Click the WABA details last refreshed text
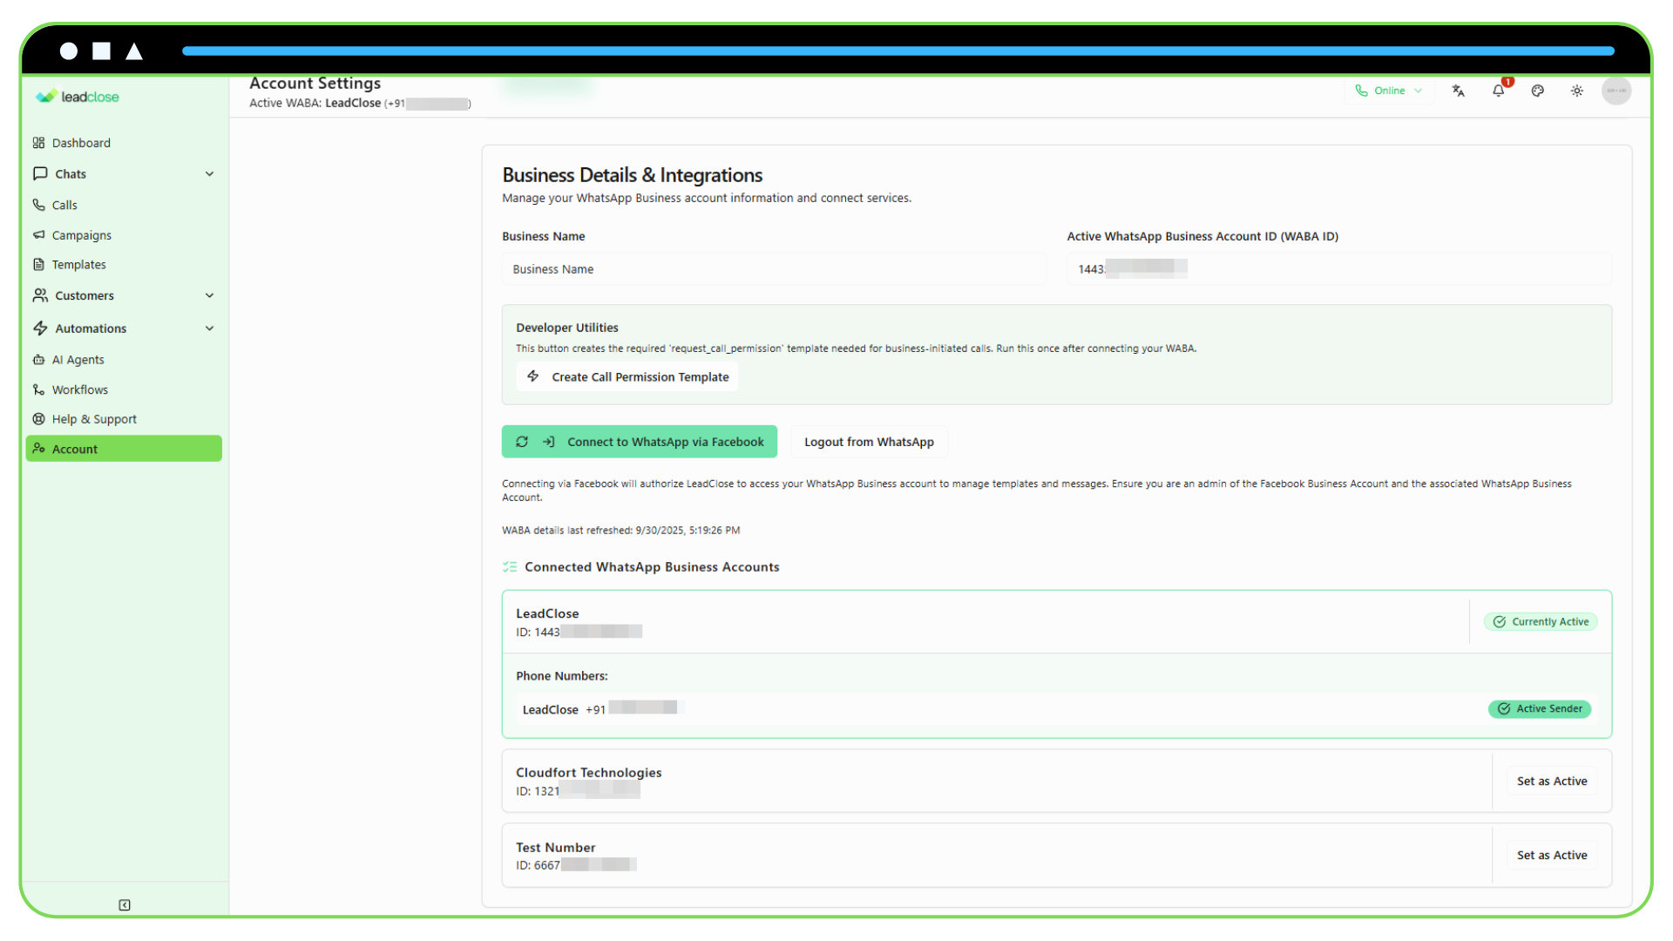 (x=621, y=531)
